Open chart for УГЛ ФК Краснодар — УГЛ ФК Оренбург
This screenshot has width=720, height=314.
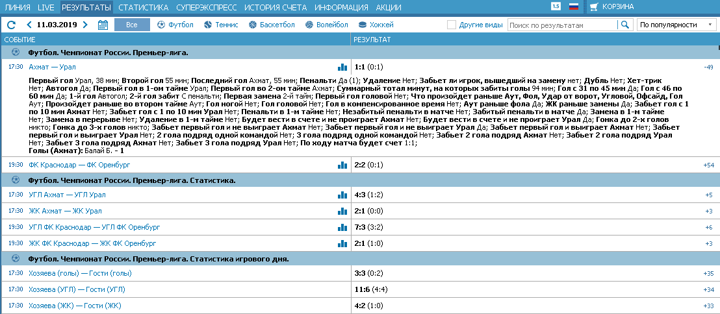[342, 227]
